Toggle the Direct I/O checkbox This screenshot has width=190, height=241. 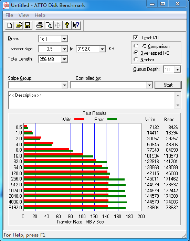click(x=136, y=38)
